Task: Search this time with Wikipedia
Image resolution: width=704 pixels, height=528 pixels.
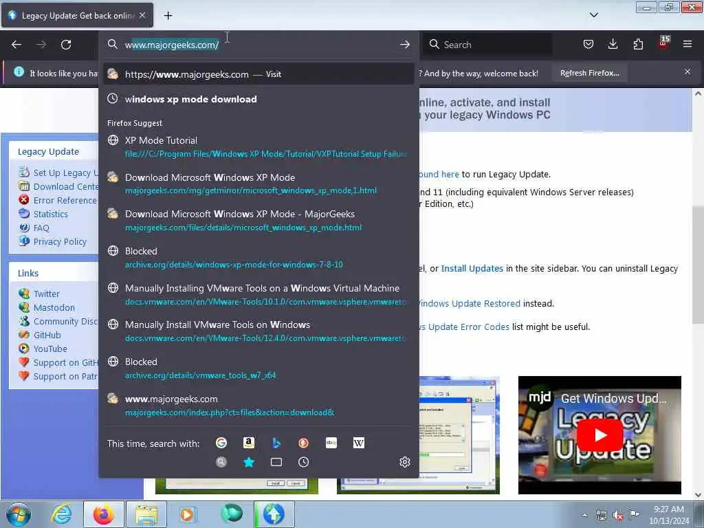Action: [358, 443]
